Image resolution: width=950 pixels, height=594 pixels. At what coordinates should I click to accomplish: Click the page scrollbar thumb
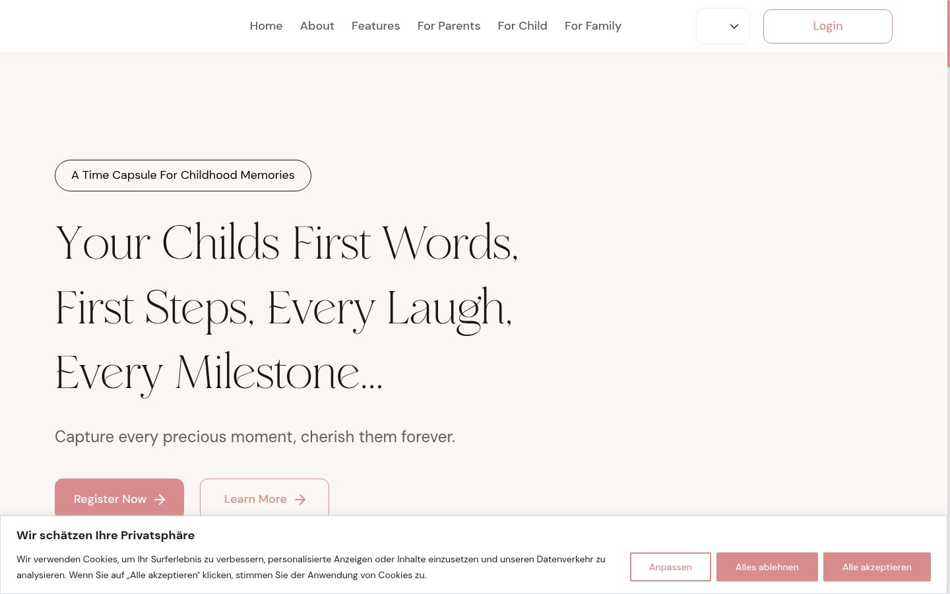click(x=949, y=33)
